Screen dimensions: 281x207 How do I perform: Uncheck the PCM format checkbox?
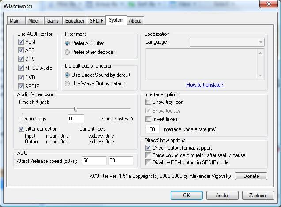21,42
